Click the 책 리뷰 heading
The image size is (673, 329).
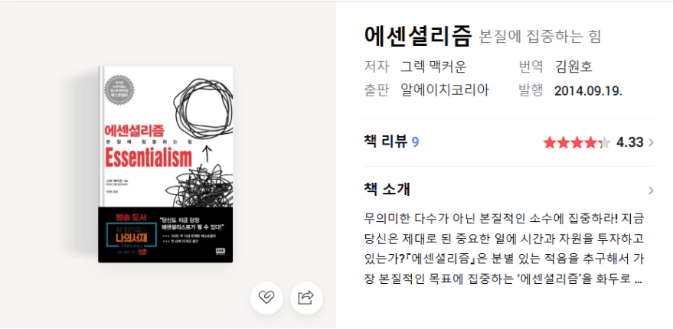point(385,142)
